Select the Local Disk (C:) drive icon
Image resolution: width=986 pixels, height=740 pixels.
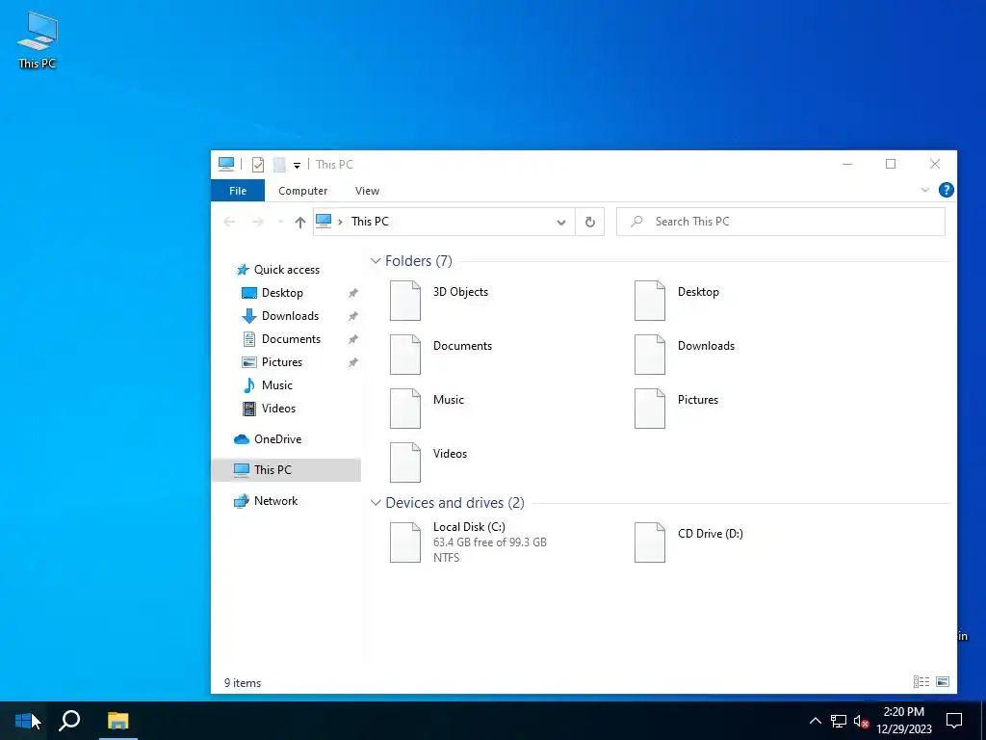tap(405, 542)
